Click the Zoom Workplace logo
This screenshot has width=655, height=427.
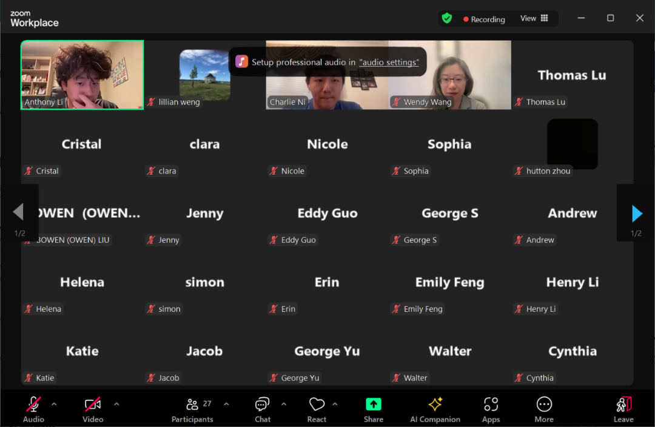tap(34, 19)
